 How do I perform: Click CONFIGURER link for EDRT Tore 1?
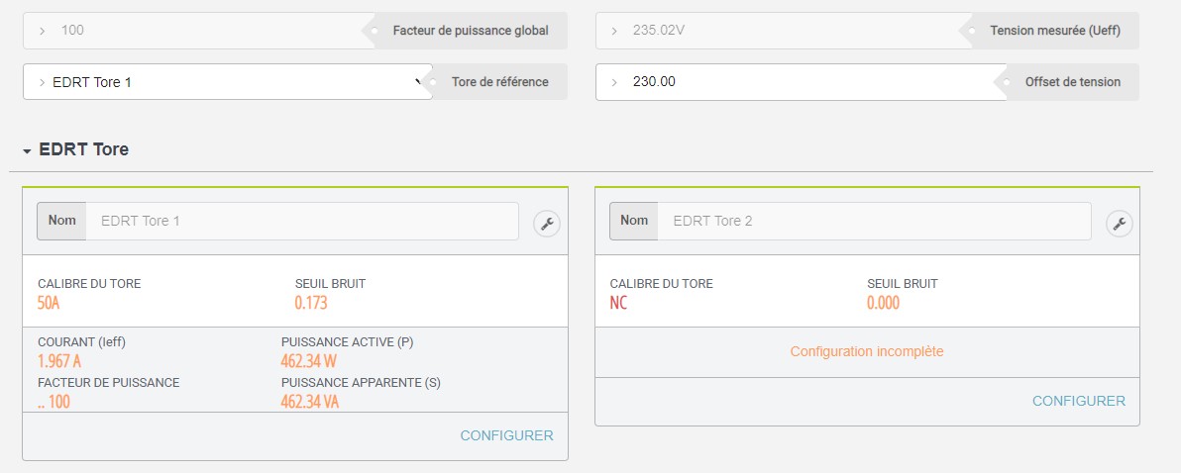506,435
